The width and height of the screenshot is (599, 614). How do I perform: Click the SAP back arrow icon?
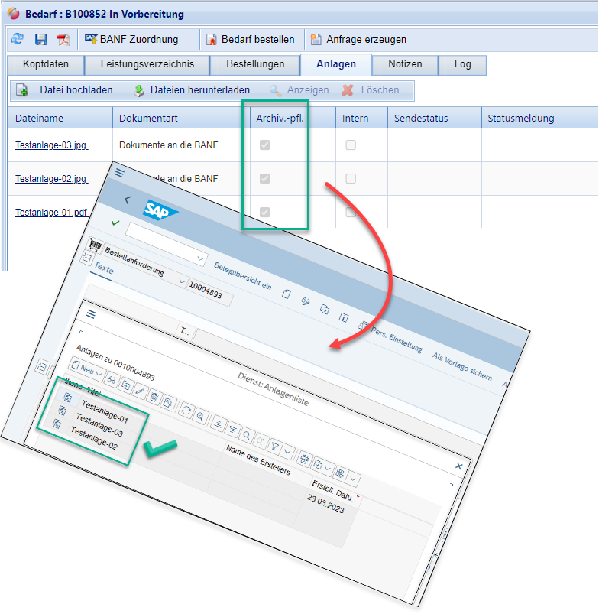pos(127,198)
